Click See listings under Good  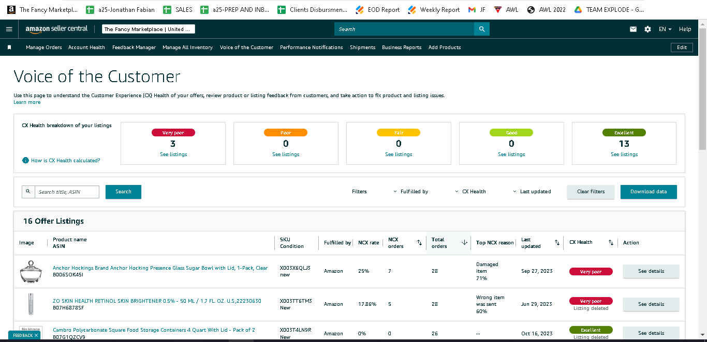point(511,154)
